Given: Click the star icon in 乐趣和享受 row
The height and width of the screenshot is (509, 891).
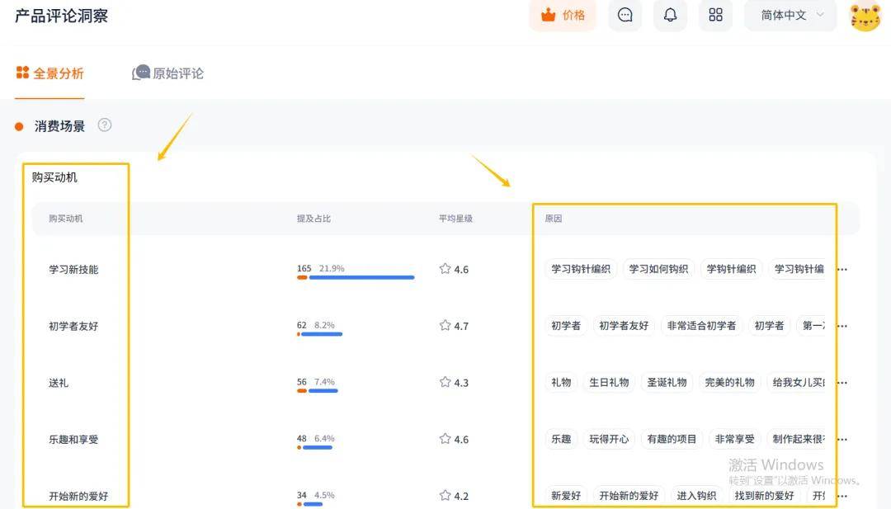Looking at the screenshot, I should pyautogui.click(x=445, y=439).
